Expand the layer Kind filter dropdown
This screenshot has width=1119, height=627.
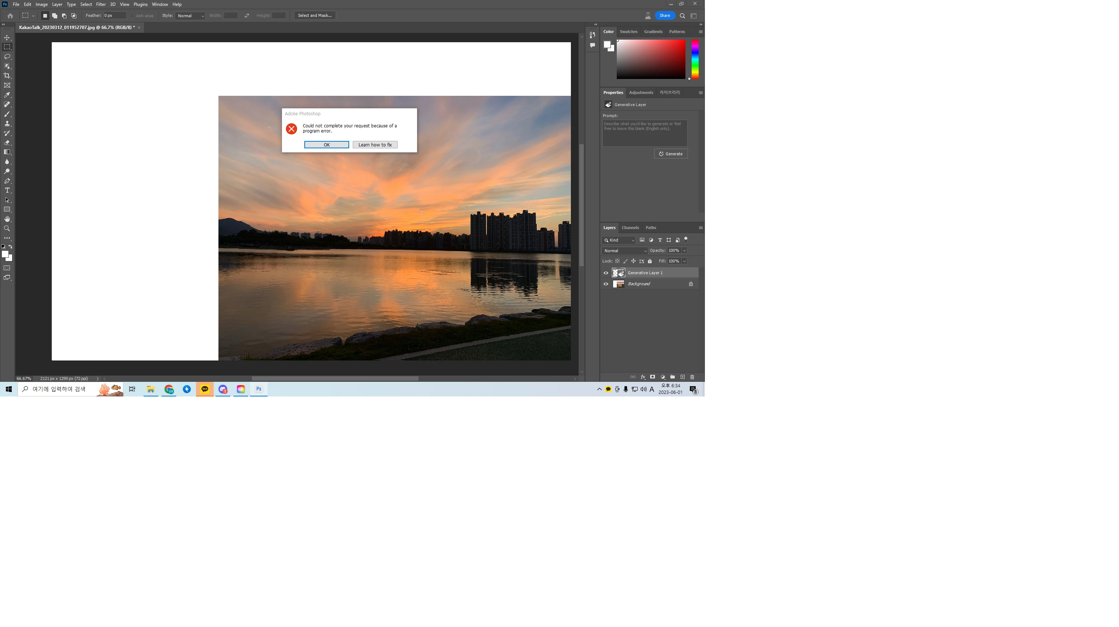tap(619, 240)
